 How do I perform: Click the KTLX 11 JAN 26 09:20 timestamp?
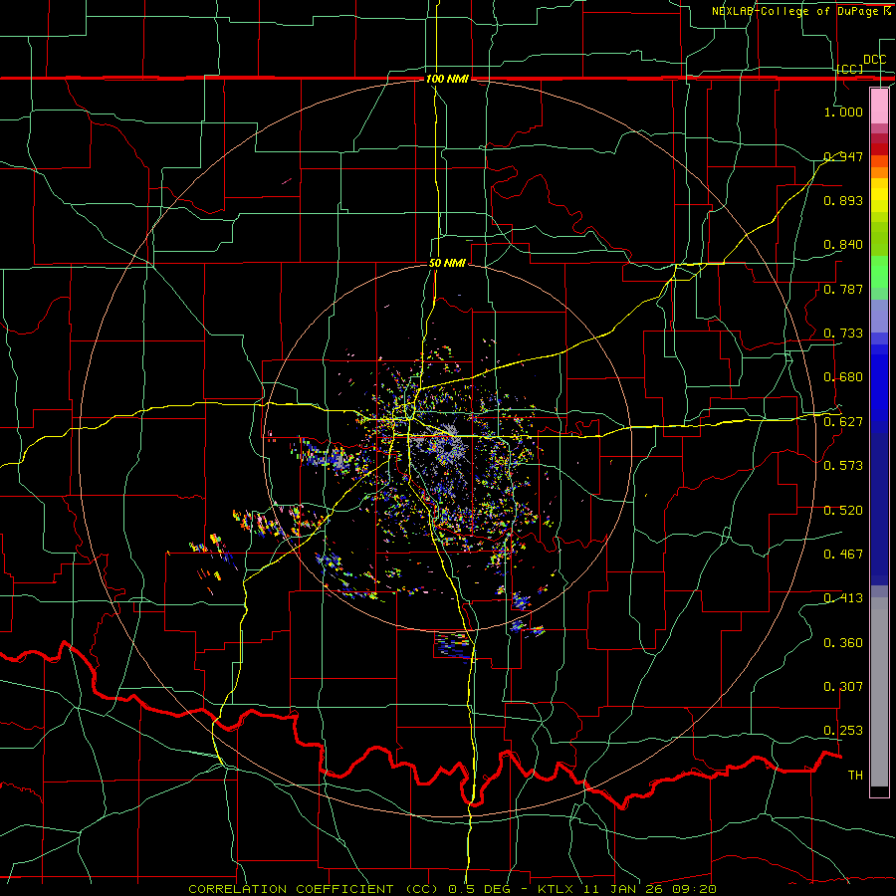pos(627,889)
